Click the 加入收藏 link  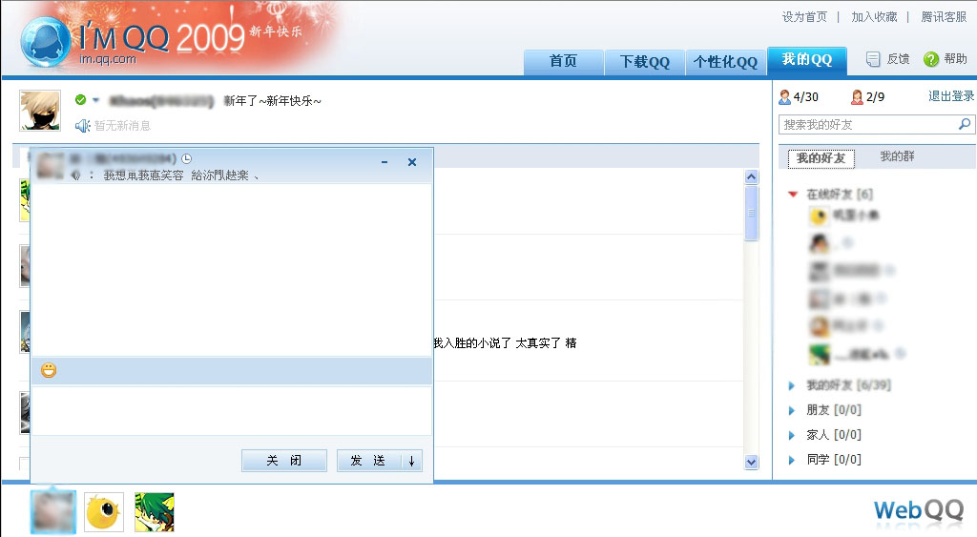pyautogui.click(x=874, y=17)
